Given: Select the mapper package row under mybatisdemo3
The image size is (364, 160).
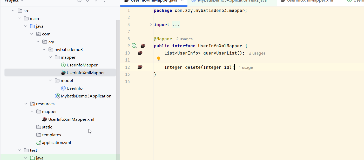Looking at the screenshot, I should click(x=60, y=57).
